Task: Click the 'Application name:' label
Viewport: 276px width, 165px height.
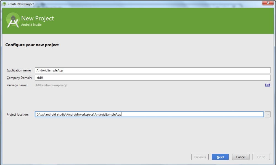Action: (x=19, y=70)
